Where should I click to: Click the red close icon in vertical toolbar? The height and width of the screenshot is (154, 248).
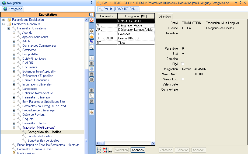[x=92, y=20]
